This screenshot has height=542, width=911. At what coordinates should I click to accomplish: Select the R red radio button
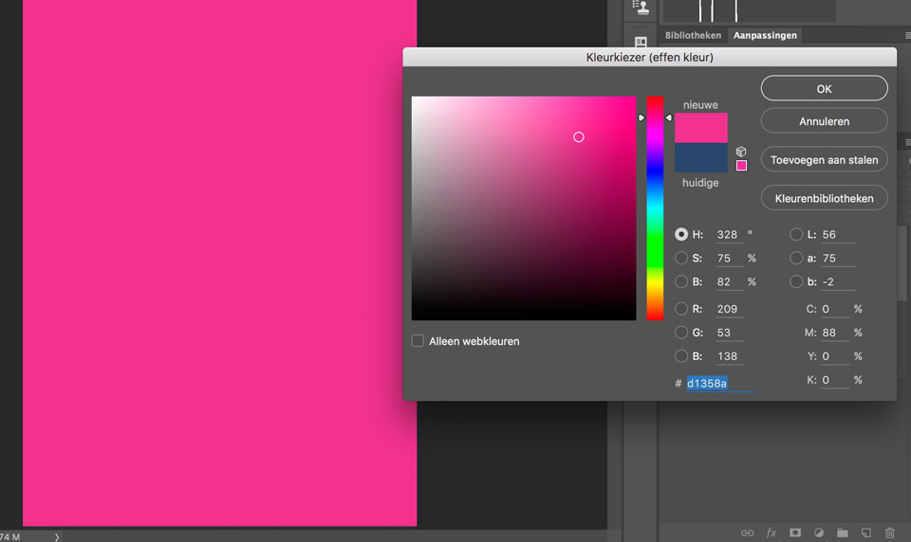681,309
